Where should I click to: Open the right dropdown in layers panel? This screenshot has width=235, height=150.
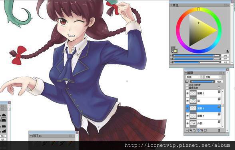[x=213, y=77]
